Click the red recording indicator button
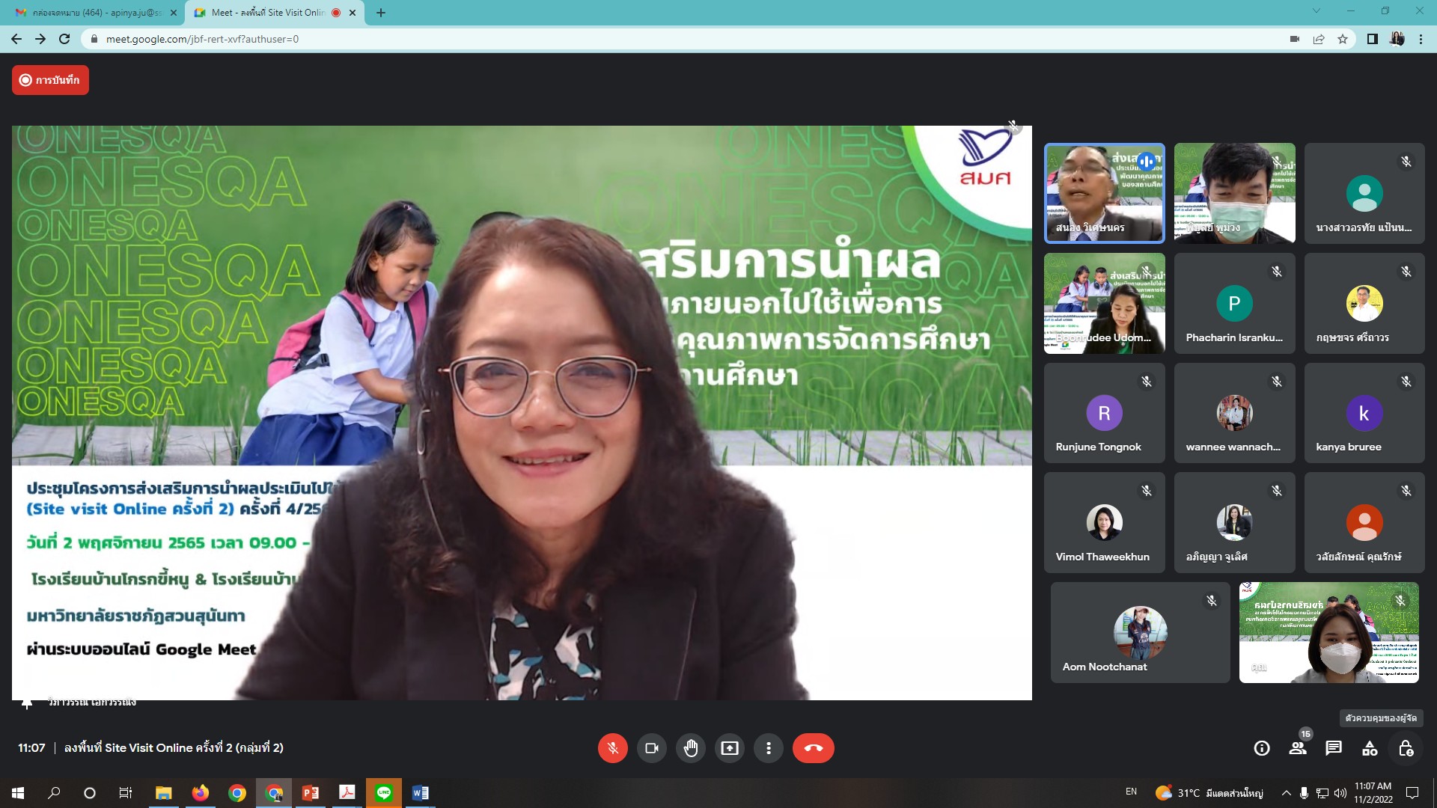 (50, 80)
